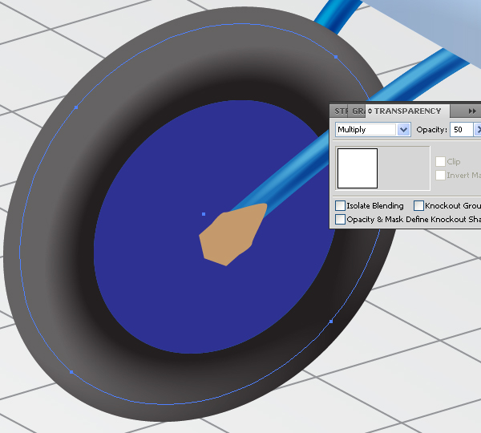The image size is (481, 433).
Task: Collapse panel using double-arrow icon
Action: click(x=472, y=111)
